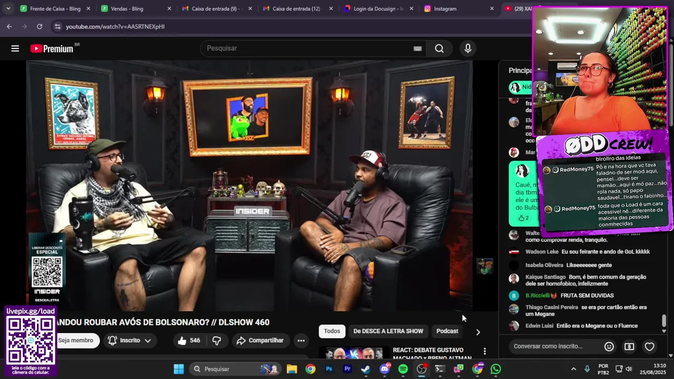This screenshot has height=379, width=674.
Task: Open the YouTube hamburger guide menu
Action: [x=15, y=48]
